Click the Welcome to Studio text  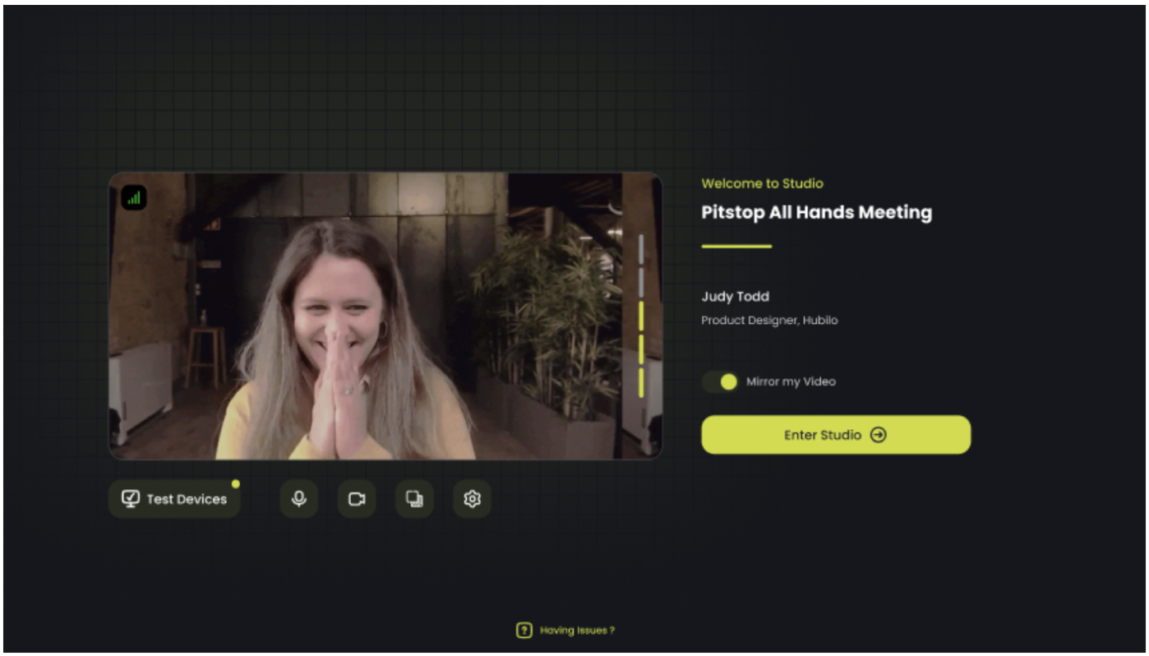pos(762,183)
